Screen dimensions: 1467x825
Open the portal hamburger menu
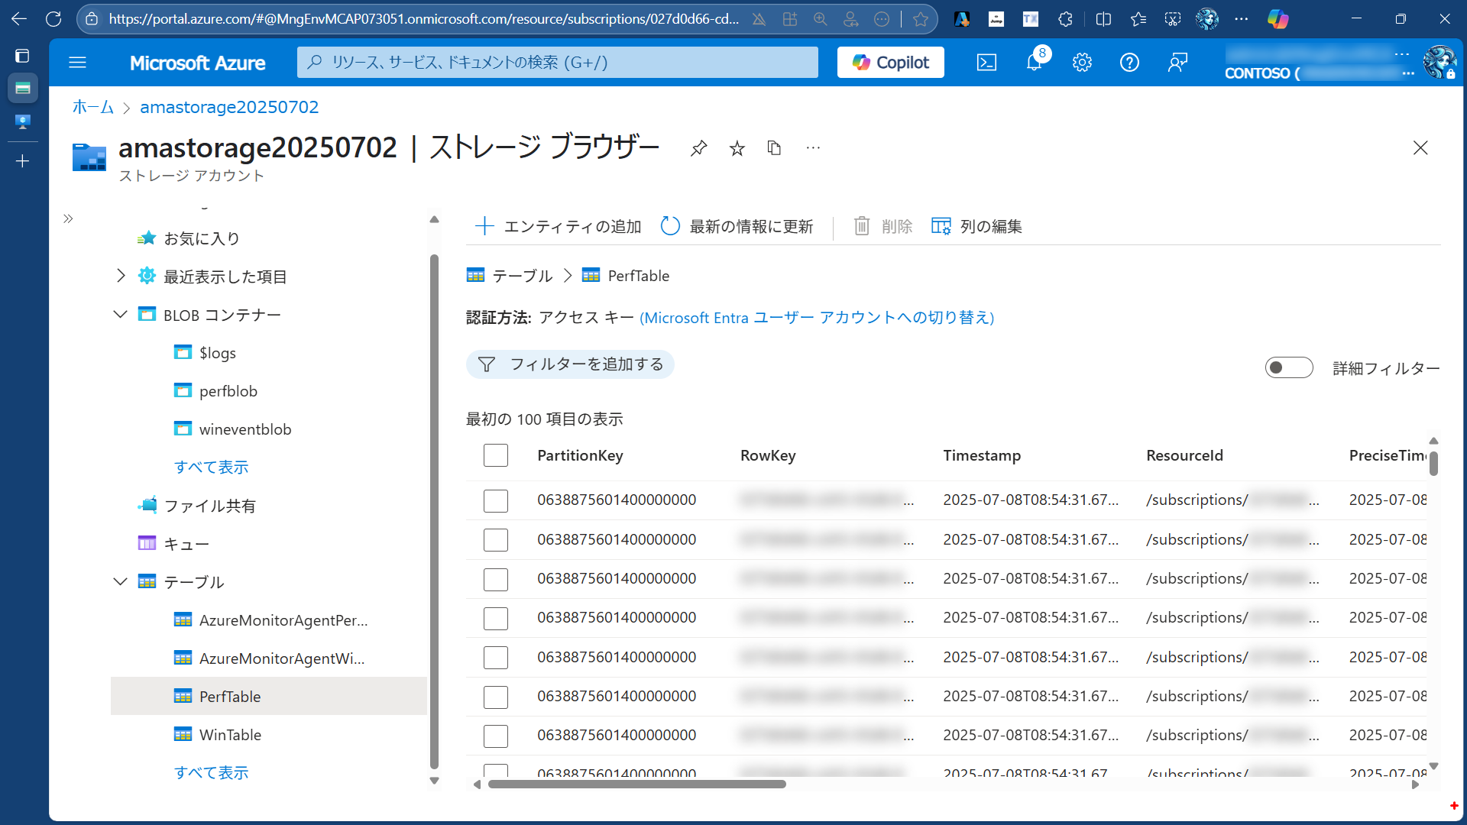click(x=77, y=62)
